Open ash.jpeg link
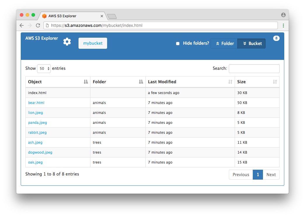The height and width of the screenshot is (217, 305). coord(35,143)
